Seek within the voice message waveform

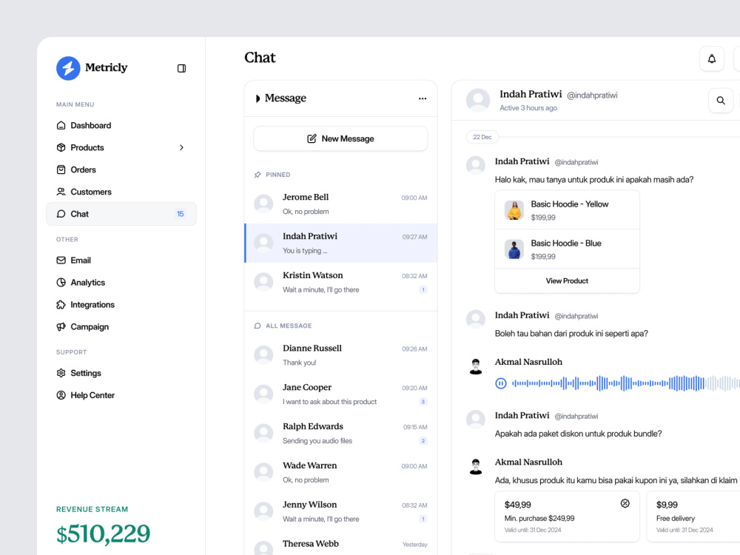pyautogui.click(x=626, y=383)
